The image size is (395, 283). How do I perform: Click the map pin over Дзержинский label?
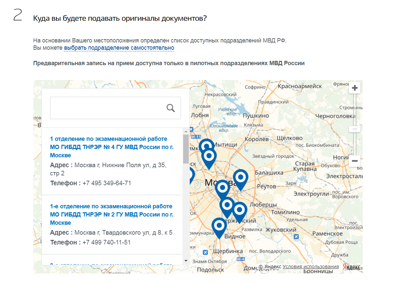(x=240, y=210)
